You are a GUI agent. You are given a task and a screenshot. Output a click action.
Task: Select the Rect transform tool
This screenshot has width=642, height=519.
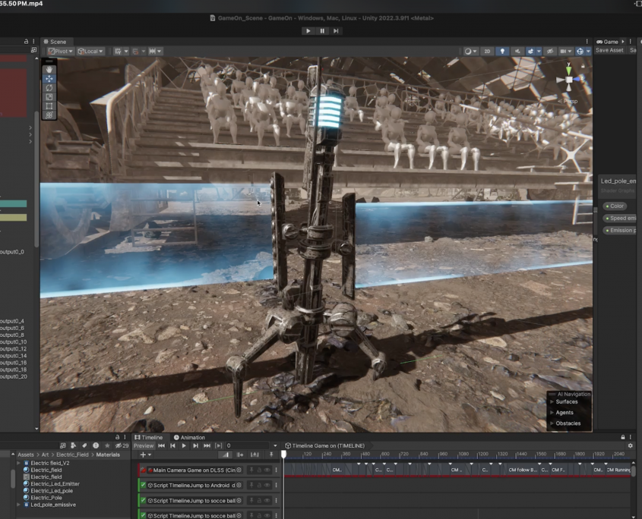click(49, 105)
